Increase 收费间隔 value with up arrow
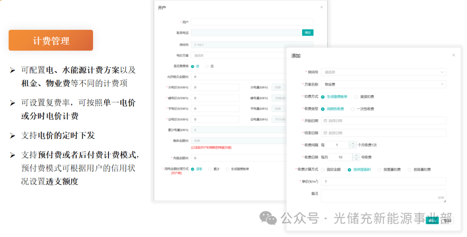Viewport: 467px width, 237px height. [353, 143]
